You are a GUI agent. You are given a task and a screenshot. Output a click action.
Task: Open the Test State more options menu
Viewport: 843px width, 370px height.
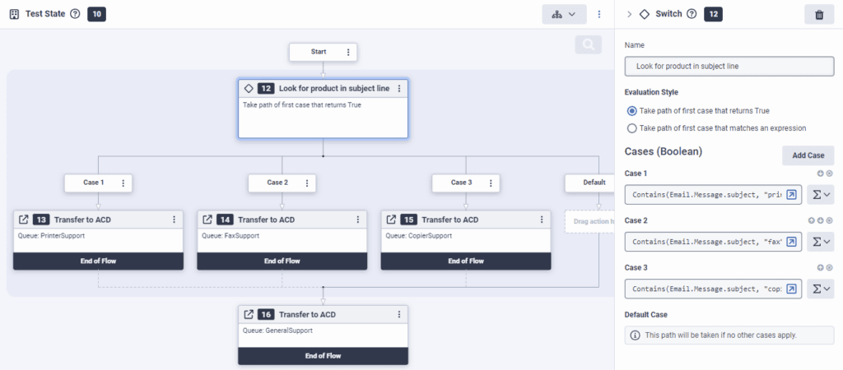pyautogui.click(x=599, y=14)
